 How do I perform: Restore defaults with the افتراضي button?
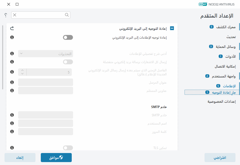click(x=220, y=157)
